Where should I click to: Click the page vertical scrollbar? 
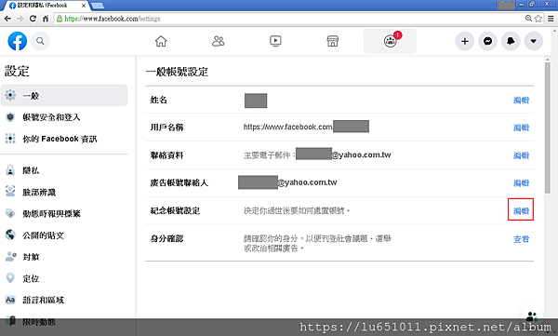tap(548, 128)
